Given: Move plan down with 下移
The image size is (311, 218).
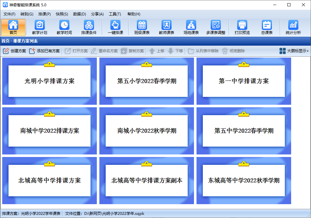Looking at the screenshot, I should [175, 51].
